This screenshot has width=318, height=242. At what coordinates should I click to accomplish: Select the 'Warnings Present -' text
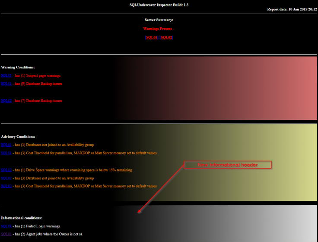(x=159, y=29)
